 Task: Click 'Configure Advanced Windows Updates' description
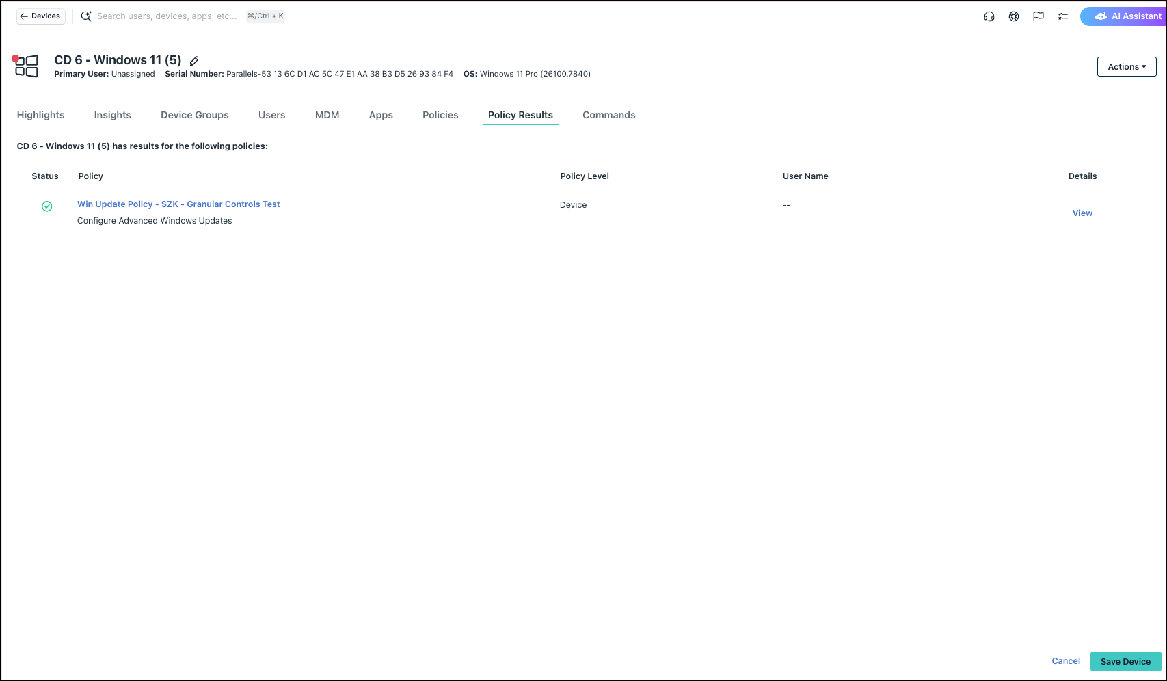point(155,221)
